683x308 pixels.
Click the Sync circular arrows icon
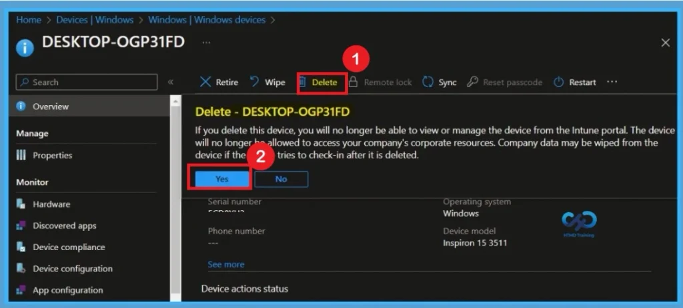point(428,82)
